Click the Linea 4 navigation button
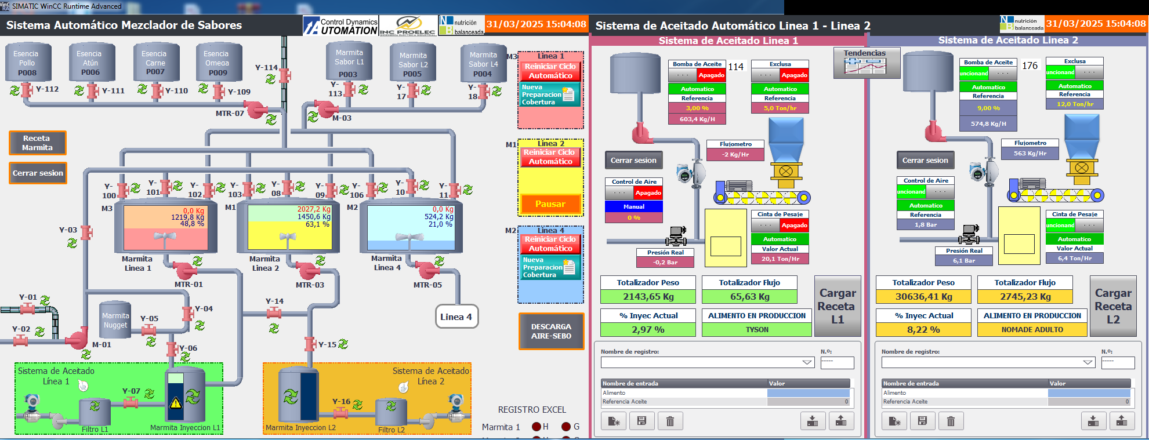The image size is (1149, 440). click(x=456, y=317)
